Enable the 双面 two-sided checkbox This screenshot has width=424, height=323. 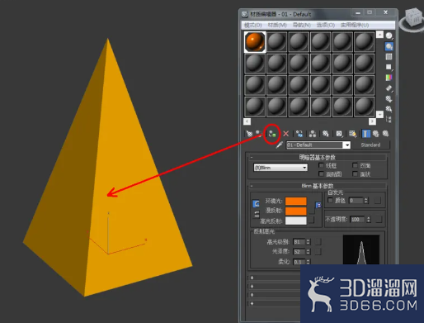point(355,165)
